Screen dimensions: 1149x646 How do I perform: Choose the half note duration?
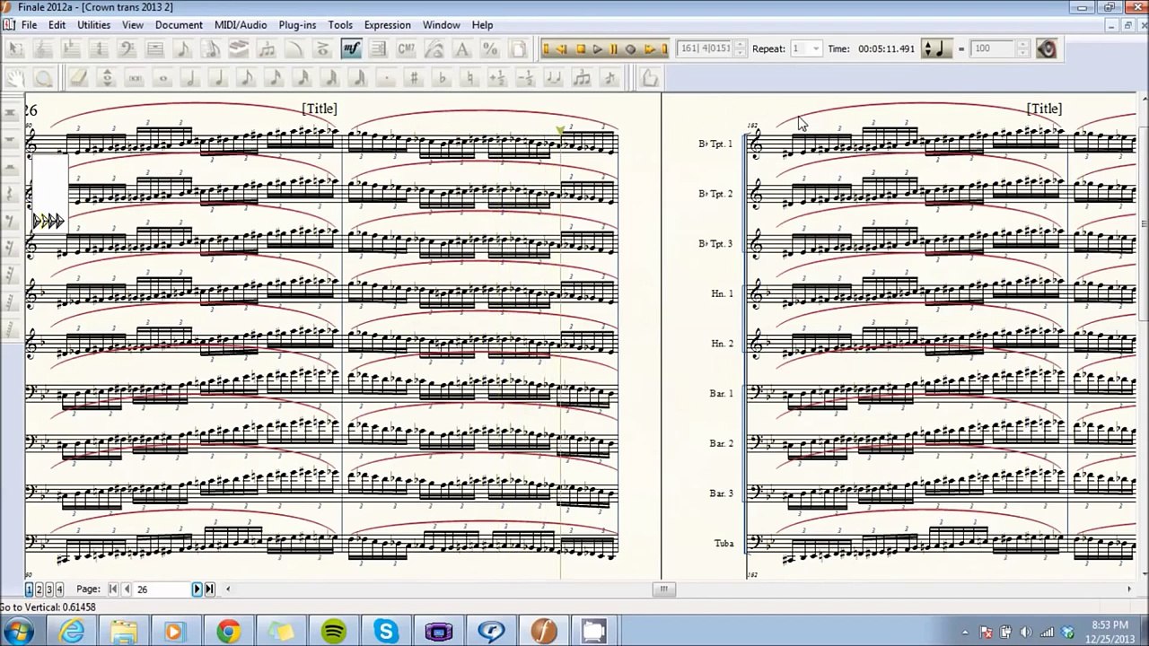190,78
